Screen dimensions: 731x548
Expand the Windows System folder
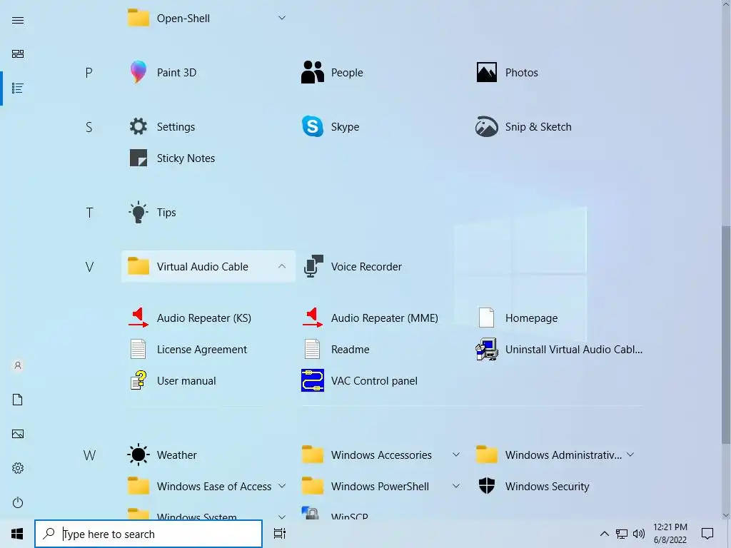[208, 512]
